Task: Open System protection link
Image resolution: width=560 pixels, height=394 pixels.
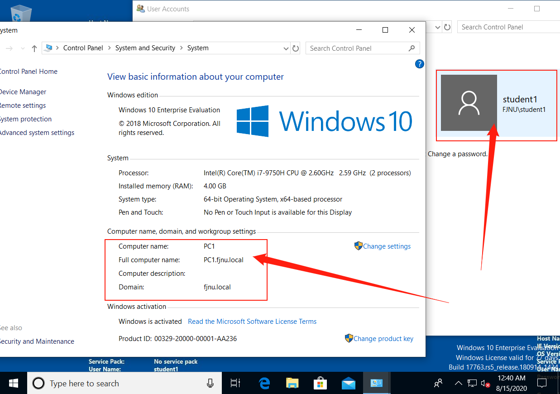Action: [x=26, y=119]
